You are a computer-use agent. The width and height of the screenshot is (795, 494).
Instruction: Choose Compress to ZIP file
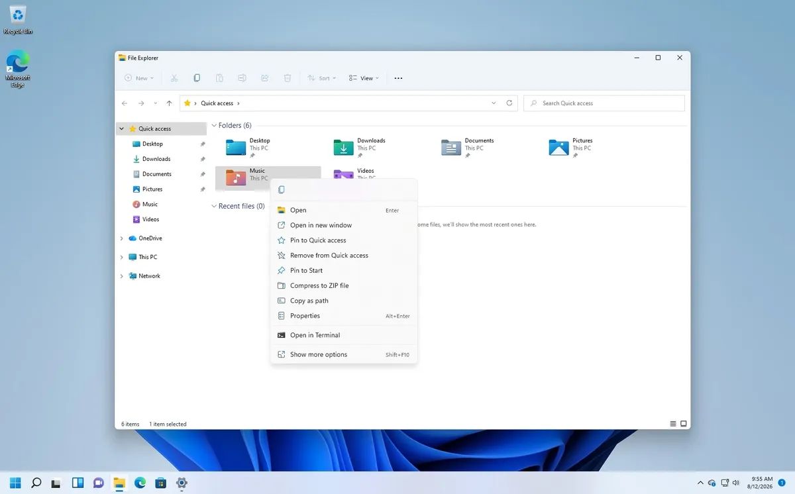tap(344, 285)
